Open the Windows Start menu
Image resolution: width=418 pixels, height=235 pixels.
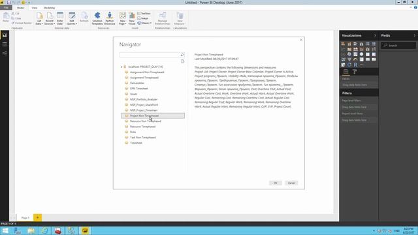click(5, 230)
